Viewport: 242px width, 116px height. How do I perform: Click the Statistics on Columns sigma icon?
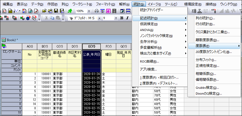pos(194,11)
